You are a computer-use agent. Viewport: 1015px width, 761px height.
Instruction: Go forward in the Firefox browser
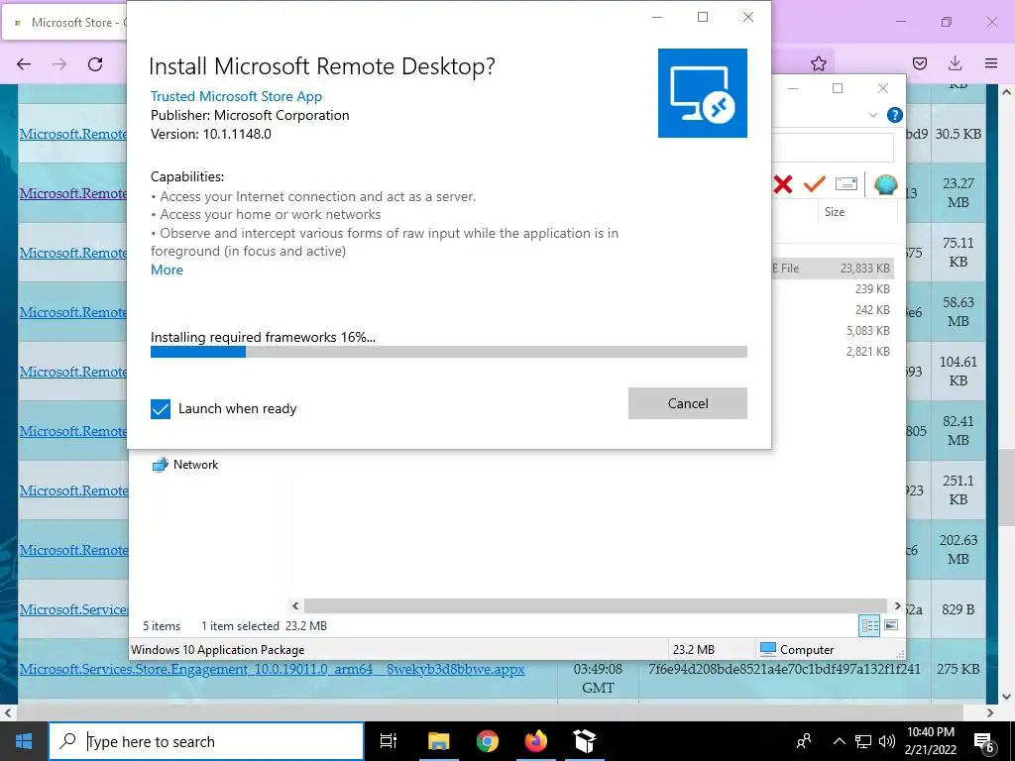pyautogui.click(x=59, y=63)
